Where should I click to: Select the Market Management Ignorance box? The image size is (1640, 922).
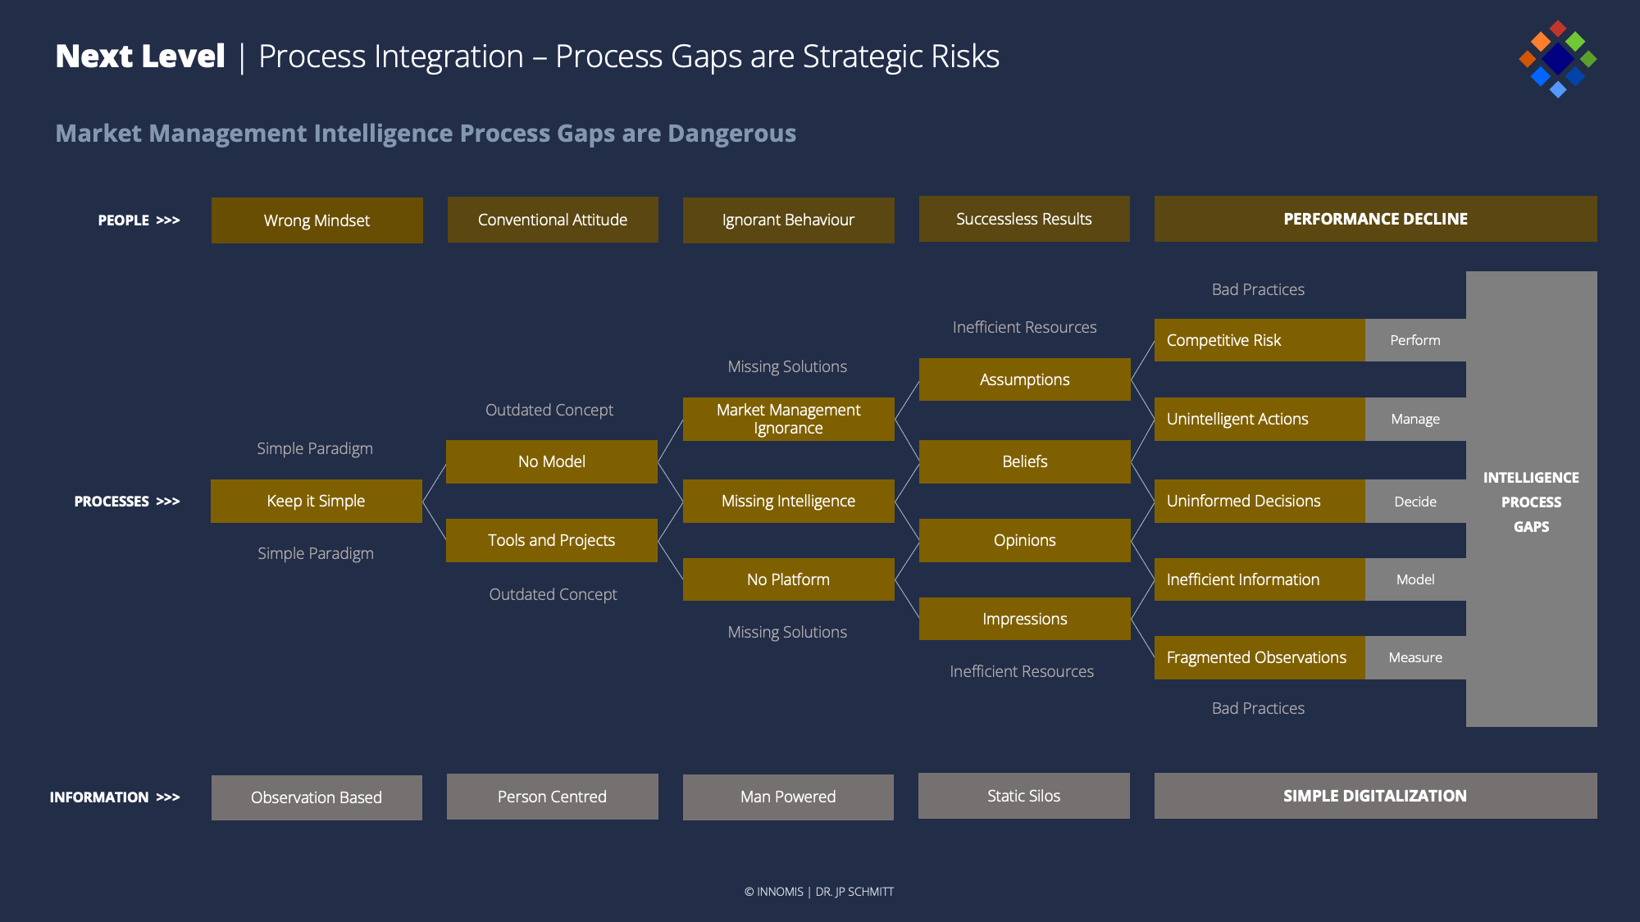point(788,419)
